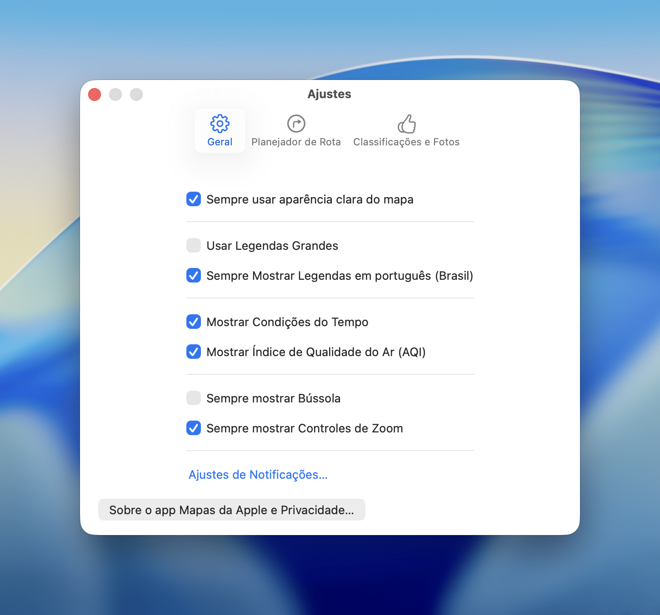Click the grayed-out zoom window button
This screenshot has width=660, height=615.
136,94
